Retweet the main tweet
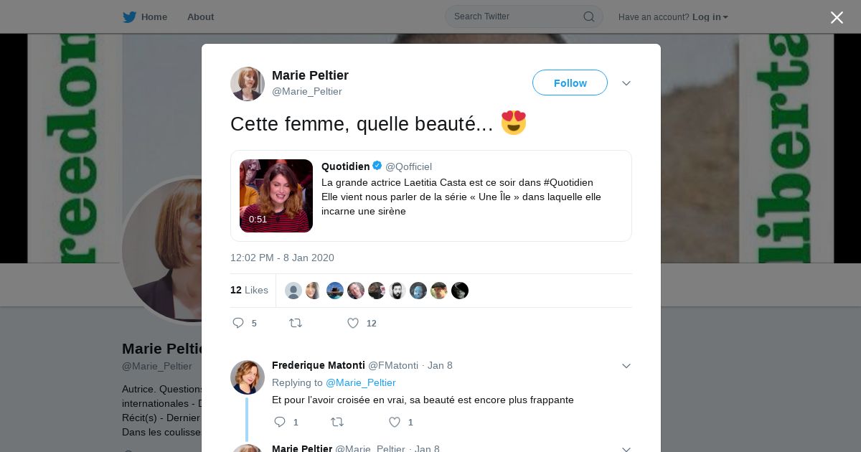861x452 pixels. click(296, 324)
